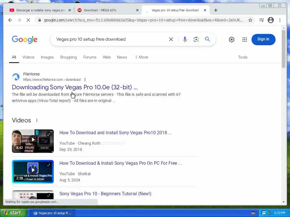Image resolution: width=290 pixels, height=217 pixels.
Task: Click the FileHorse site favicon
Action: click(16, 77)
